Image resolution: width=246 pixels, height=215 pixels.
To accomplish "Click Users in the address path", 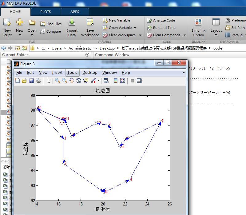I will point(57,48).
